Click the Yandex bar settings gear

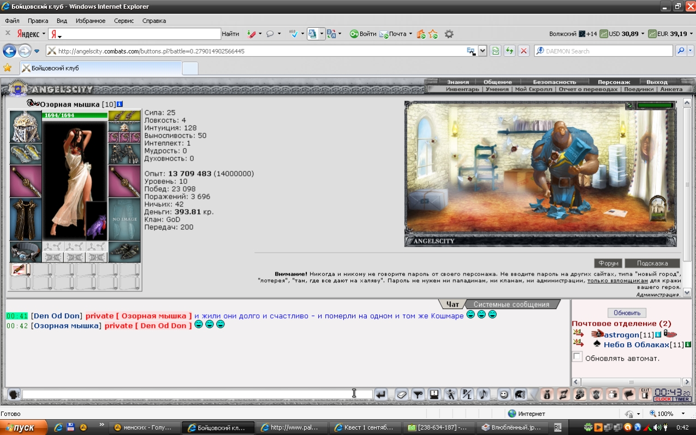(449, 34)
